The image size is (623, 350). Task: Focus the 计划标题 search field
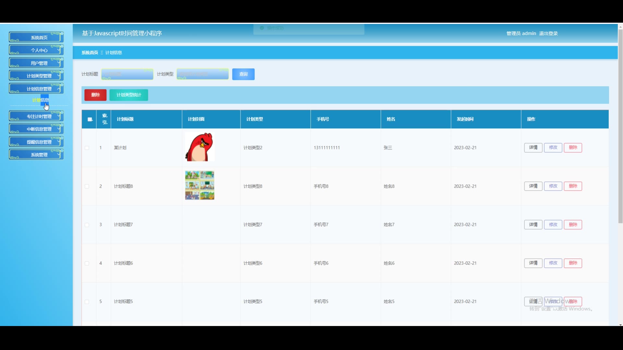127,74
